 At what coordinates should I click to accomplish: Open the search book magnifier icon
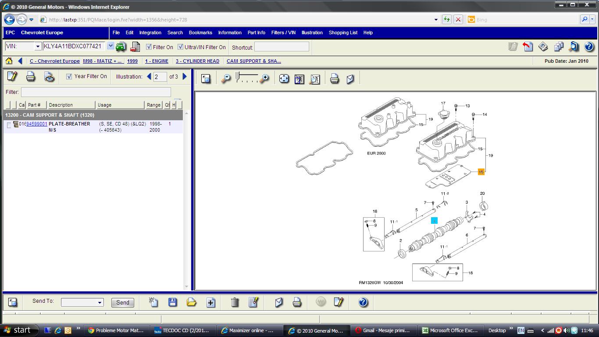pos(574,47)
